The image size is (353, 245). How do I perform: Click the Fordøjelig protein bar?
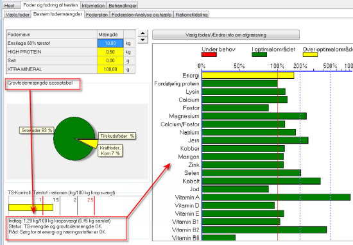point(239,83)
